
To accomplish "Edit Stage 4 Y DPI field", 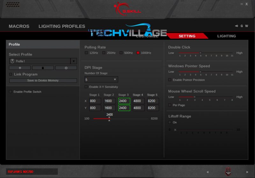I will pyautogui.click(x=139, y=108).
